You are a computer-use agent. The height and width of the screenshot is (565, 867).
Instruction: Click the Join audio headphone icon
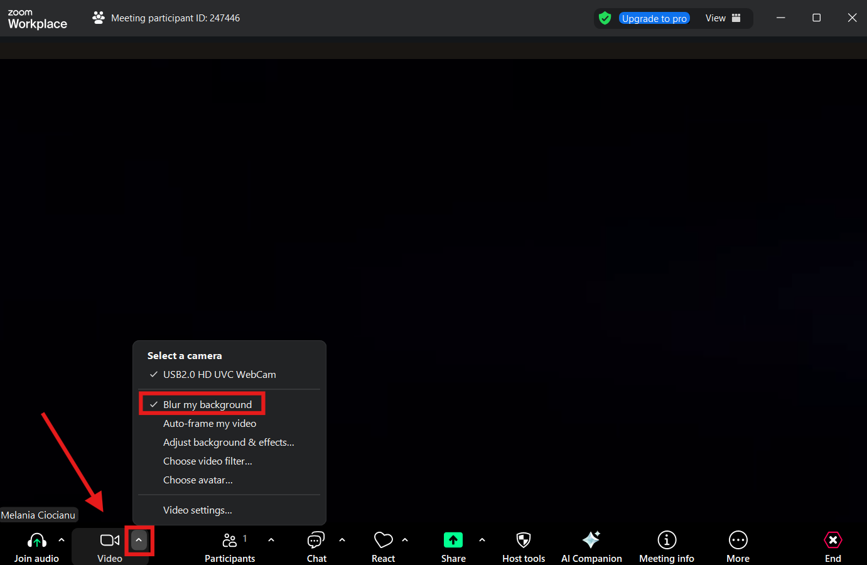click(36, 541)
